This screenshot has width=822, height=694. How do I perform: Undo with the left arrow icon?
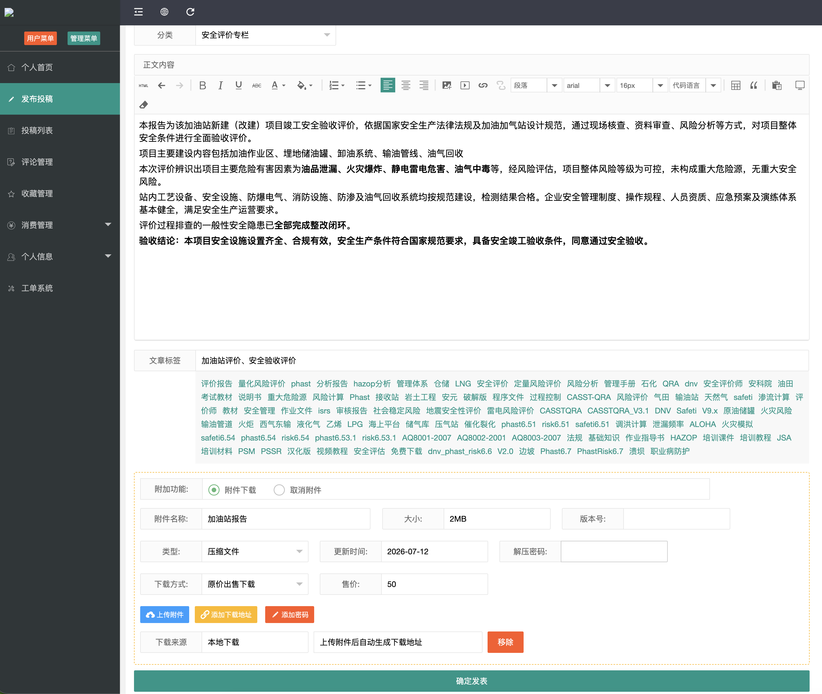162,85
